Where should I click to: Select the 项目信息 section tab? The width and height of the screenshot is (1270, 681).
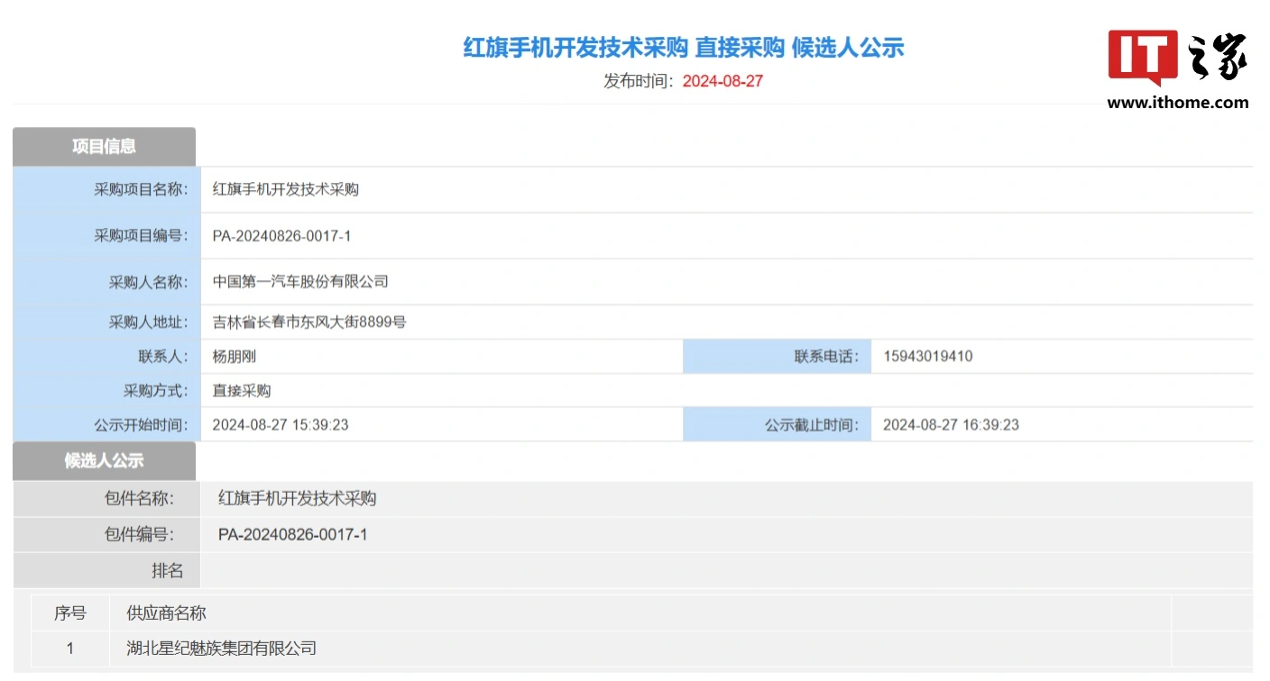click(104, 147)
